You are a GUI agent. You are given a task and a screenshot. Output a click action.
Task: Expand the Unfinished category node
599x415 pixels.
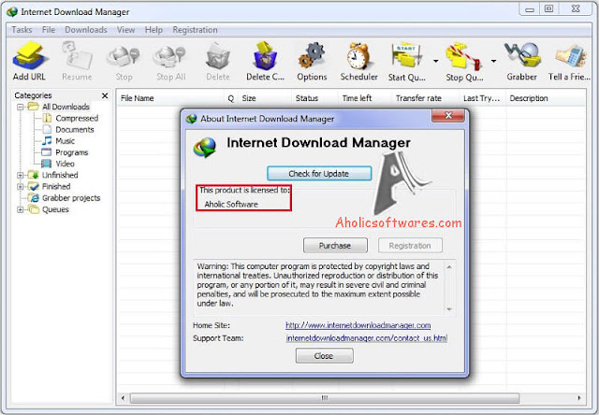21,175
